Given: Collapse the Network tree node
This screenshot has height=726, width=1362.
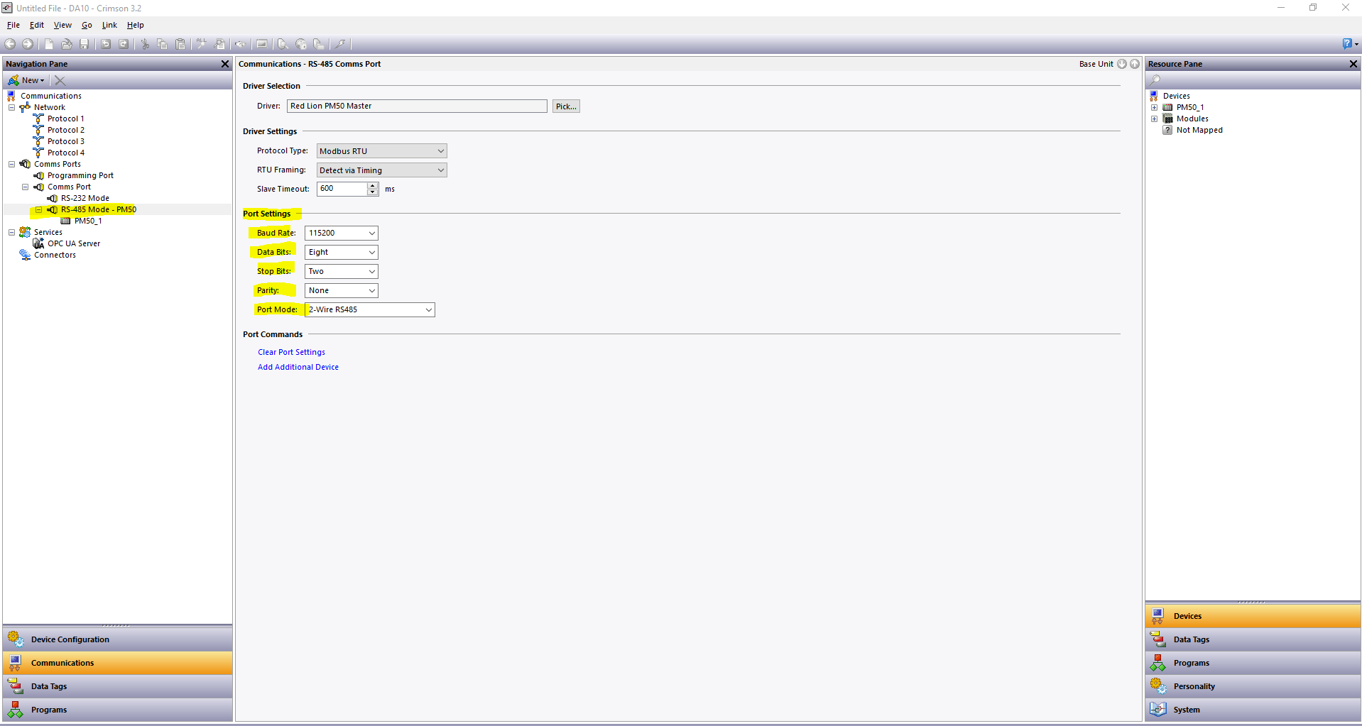Looking at the screenshot, I should [11, 107].
